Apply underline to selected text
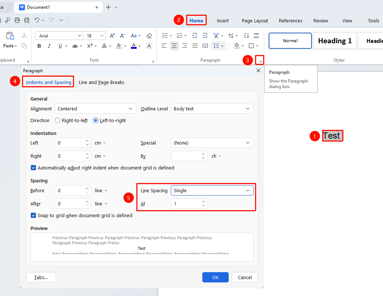 pos(60,46)
